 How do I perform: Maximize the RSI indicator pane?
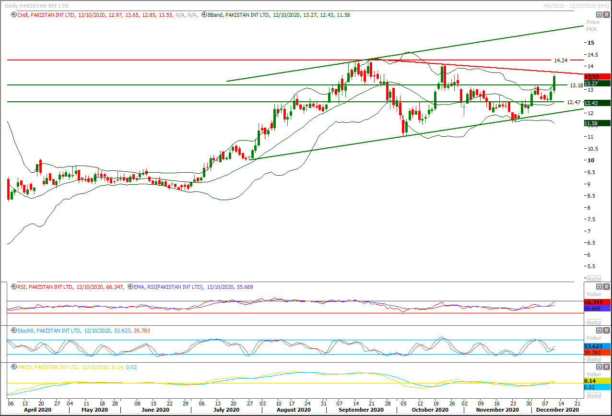599,286
